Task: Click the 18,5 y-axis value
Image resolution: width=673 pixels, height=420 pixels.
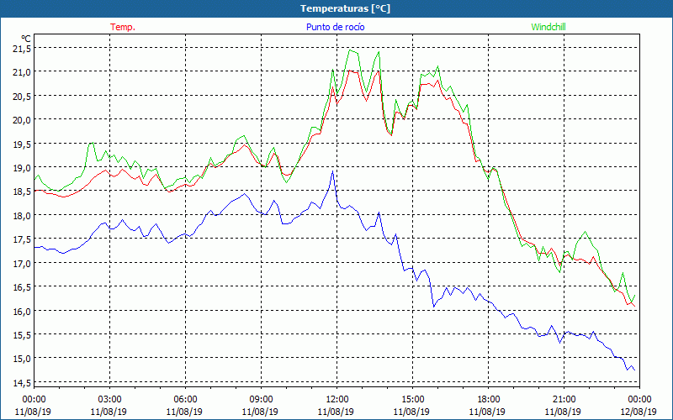Action: point(22,192)
